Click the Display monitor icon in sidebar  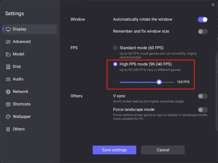tap(8, 29)
